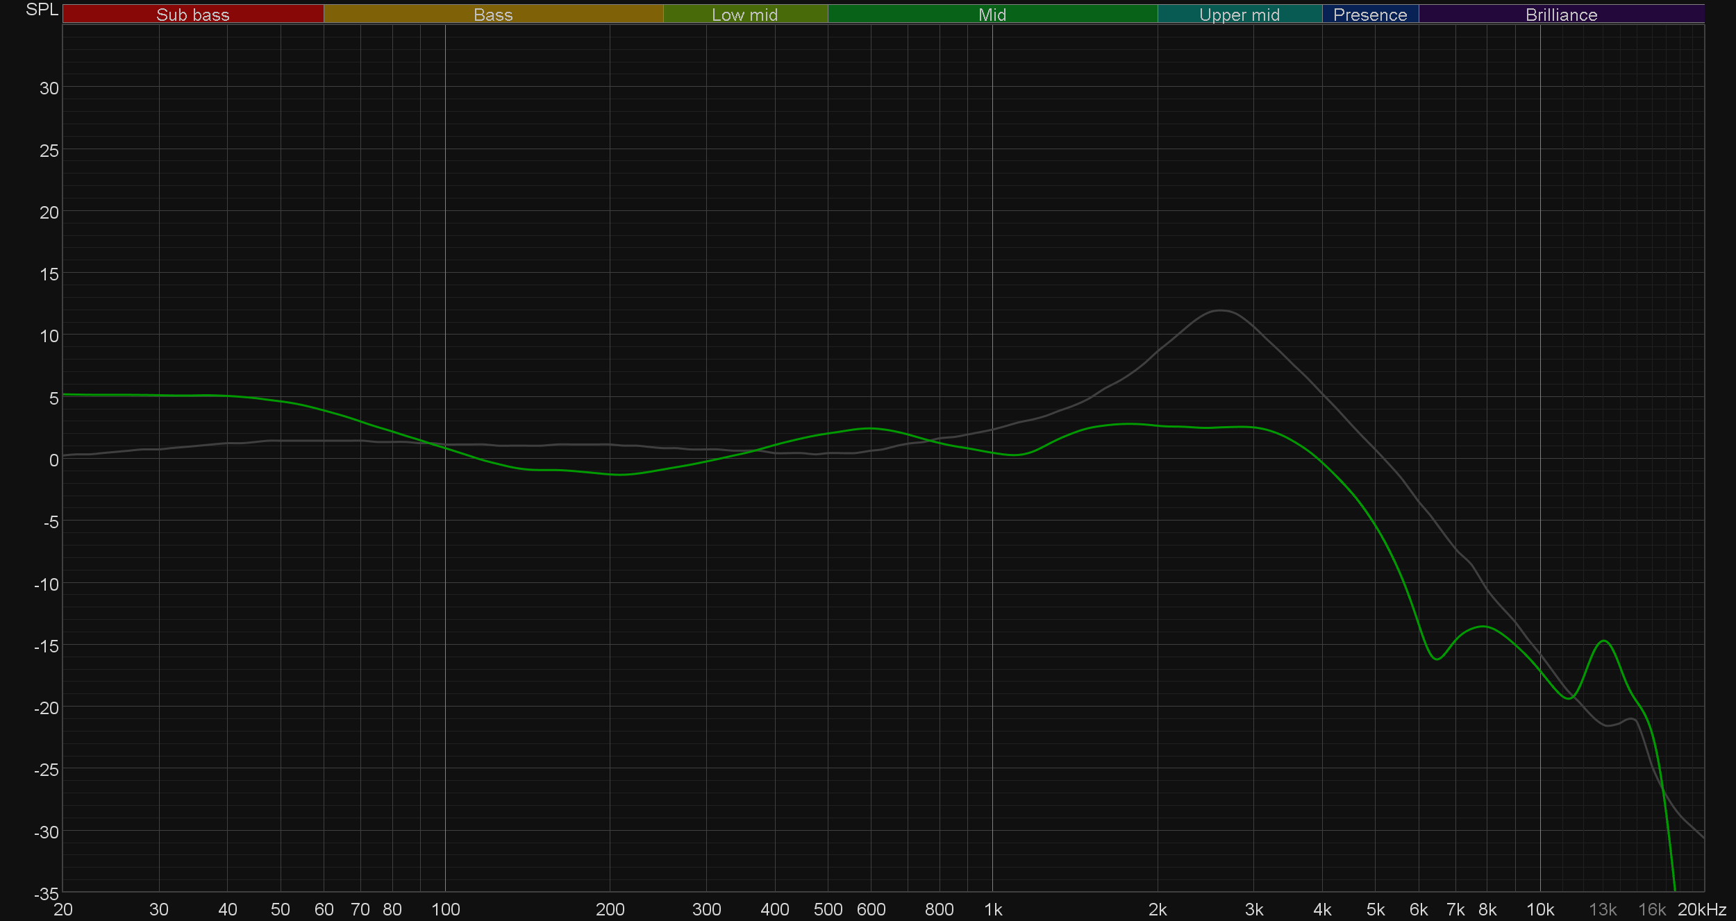This screenshot has width=1736, height=921.
Task: Click the Bass band header
Action: [493, 15]
